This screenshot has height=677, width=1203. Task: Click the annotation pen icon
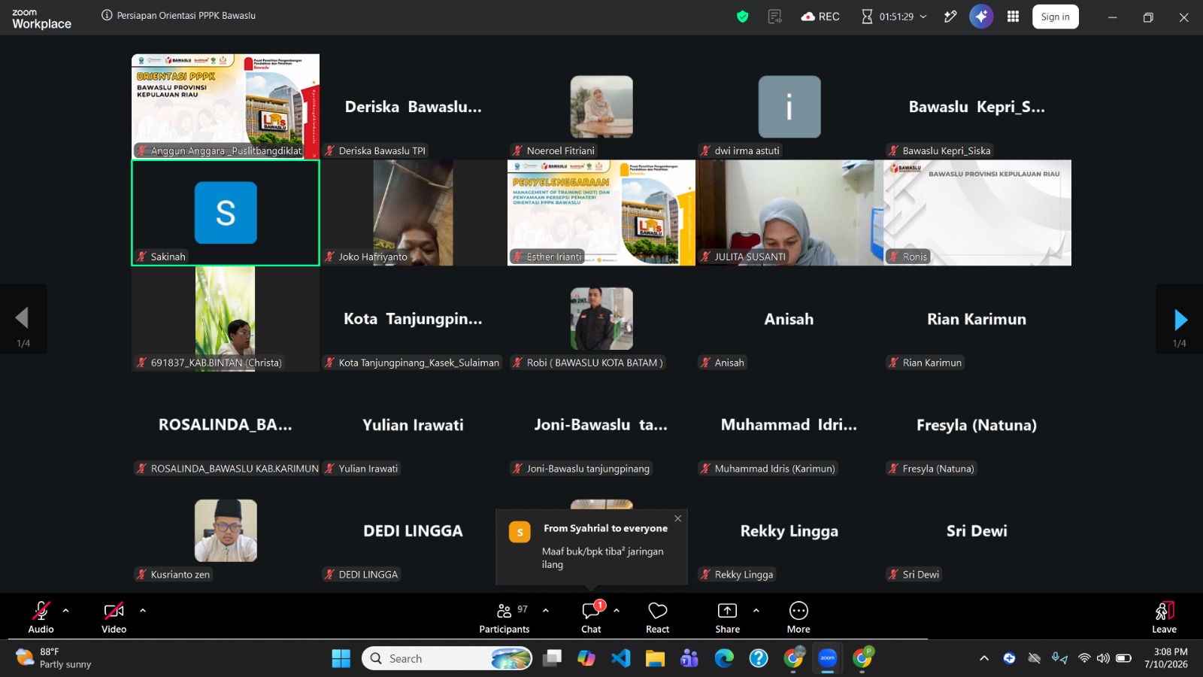pyautogui.click(x=950, y=17)
